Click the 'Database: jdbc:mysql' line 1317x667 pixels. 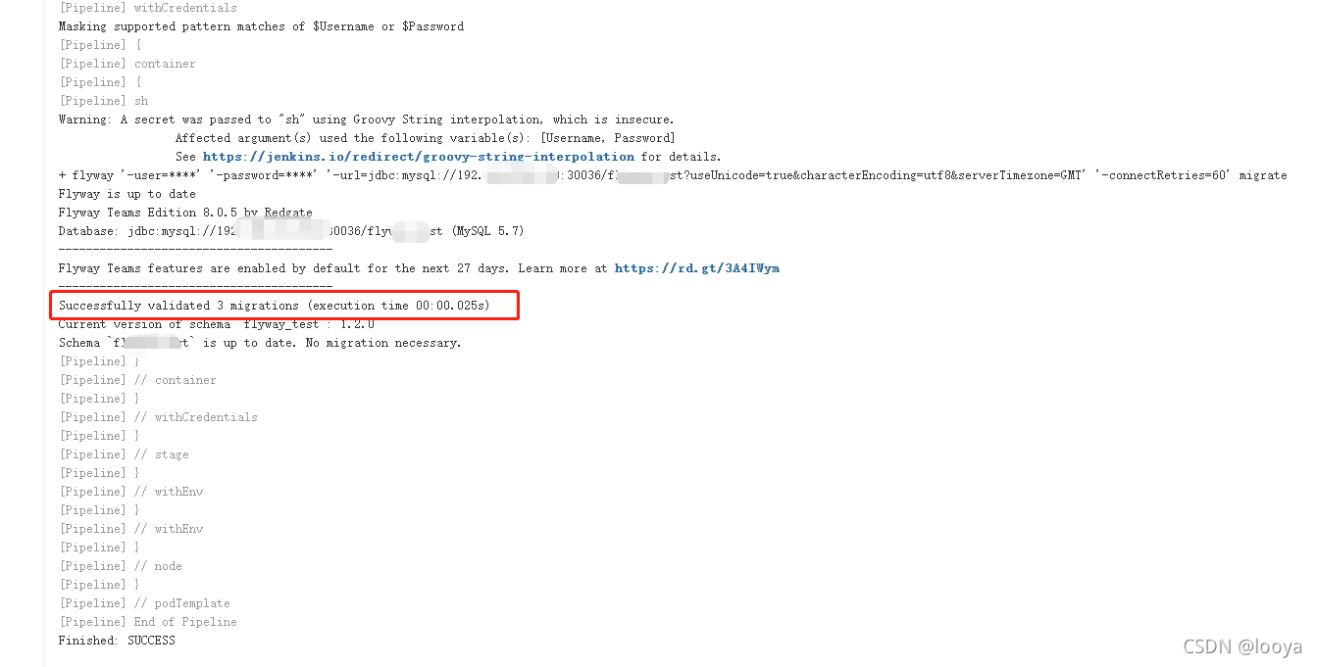coord(291,231)
